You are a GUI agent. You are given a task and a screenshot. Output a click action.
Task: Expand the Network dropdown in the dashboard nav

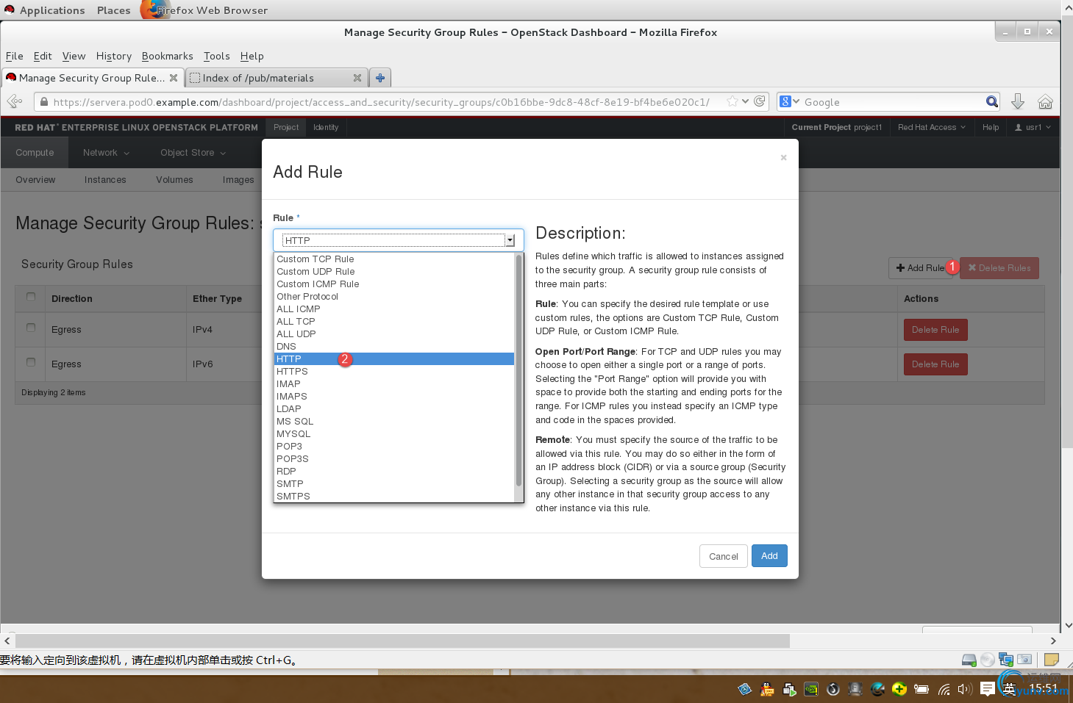click(106, 153)
